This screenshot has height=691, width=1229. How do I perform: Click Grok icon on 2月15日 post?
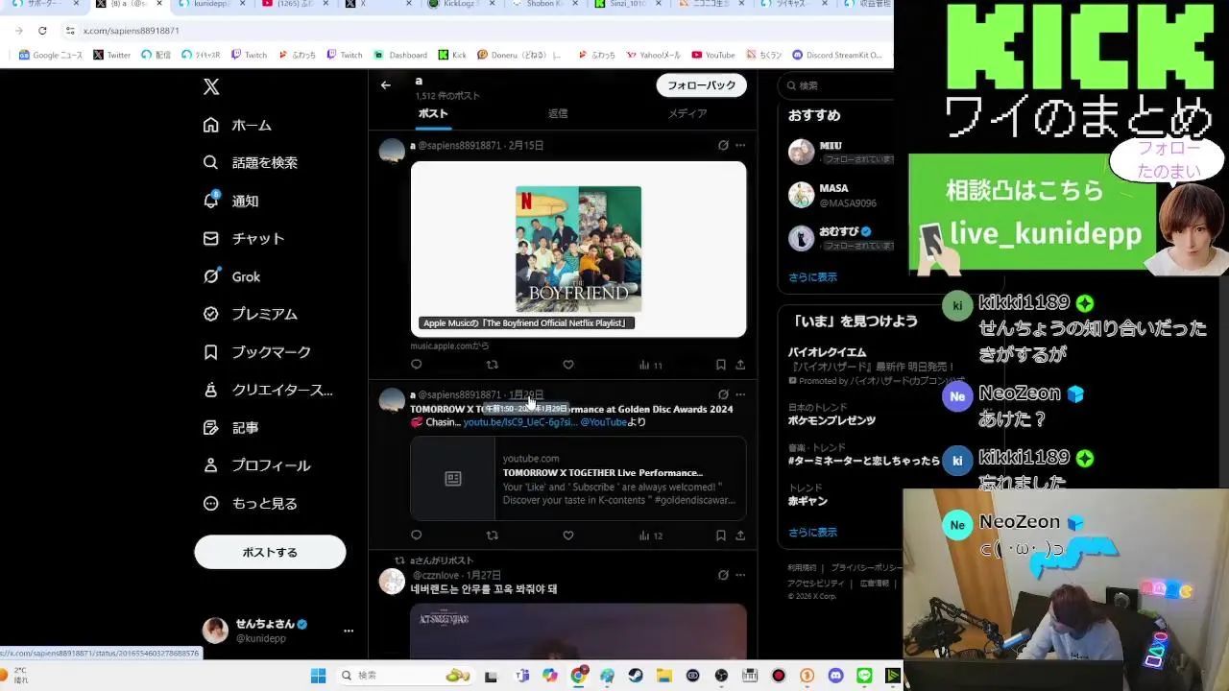[723, 146]
